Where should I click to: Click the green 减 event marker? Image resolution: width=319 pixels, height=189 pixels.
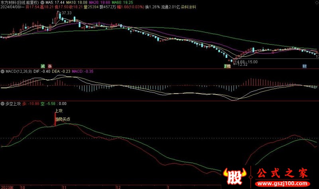pos(43,66)
